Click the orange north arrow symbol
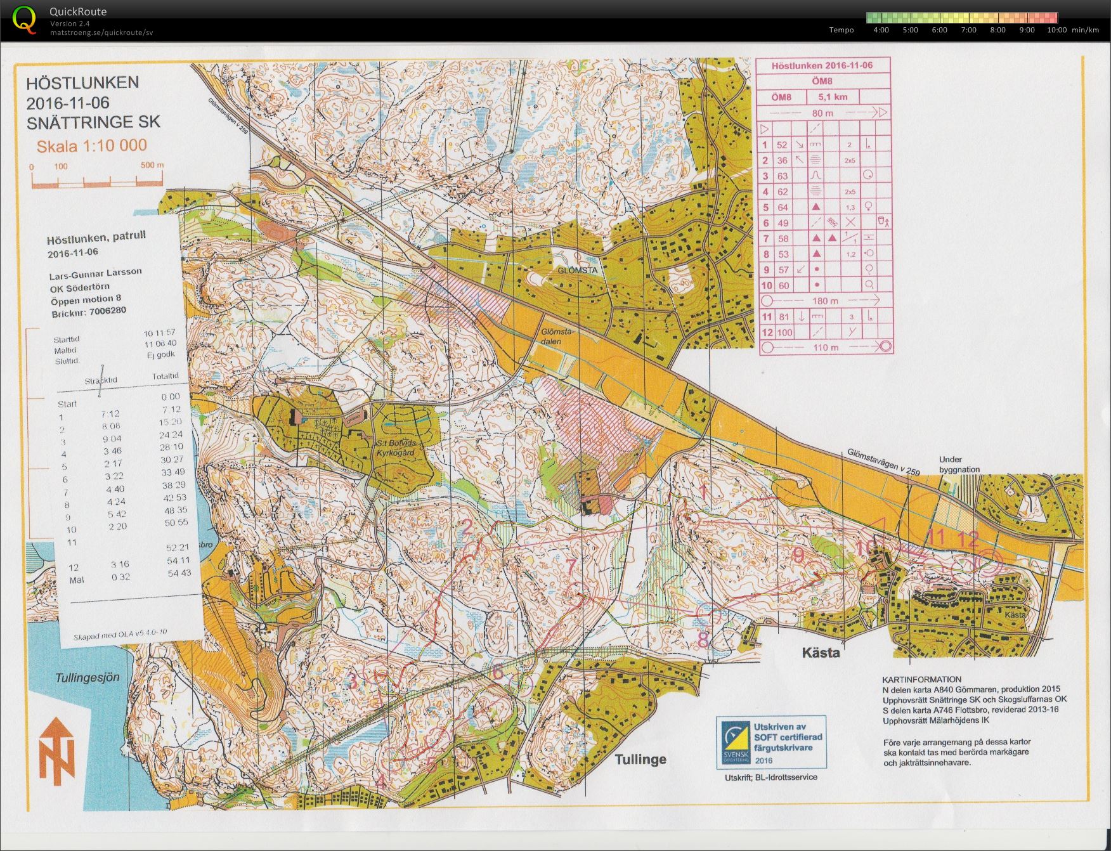Screen dimensions: 1111x851 57,750
